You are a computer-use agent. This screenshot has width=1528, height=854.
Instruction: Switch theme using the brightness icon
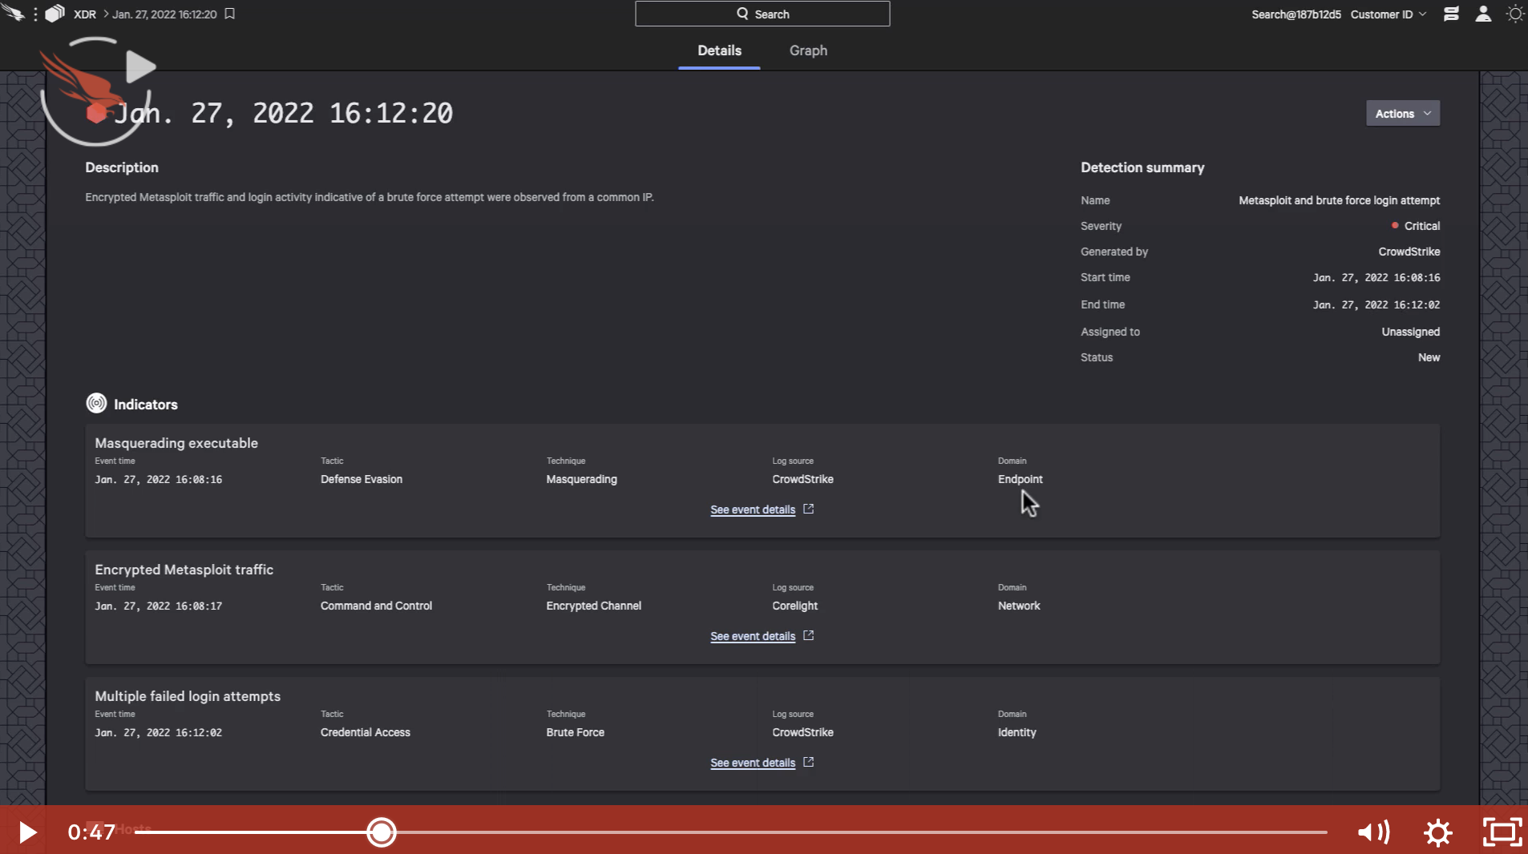click(1515, 14)
